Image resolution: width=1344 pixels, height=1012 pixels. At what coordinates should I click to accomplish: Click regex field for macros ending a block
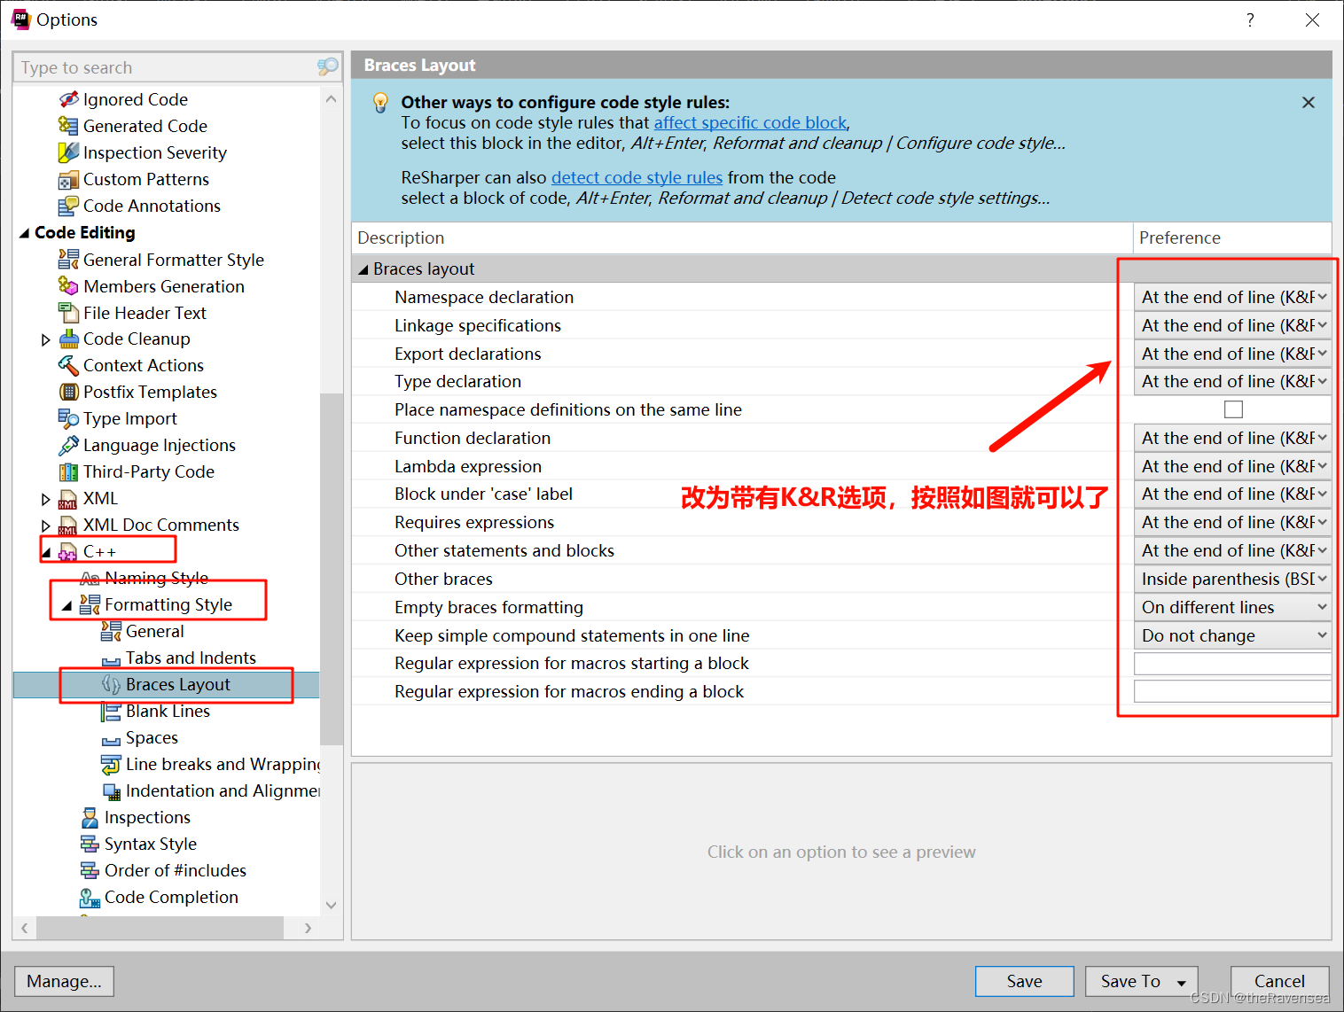(1233, 692)
